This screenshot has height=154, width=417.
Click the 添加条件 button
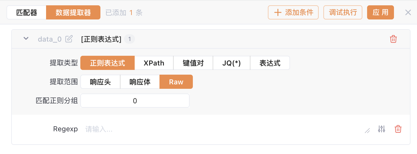point(293,12)
